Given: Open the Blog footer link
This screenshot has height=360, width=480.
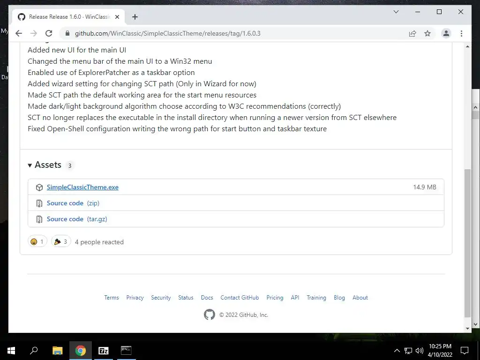Looking at the screenshot, I should click(339, 298).
